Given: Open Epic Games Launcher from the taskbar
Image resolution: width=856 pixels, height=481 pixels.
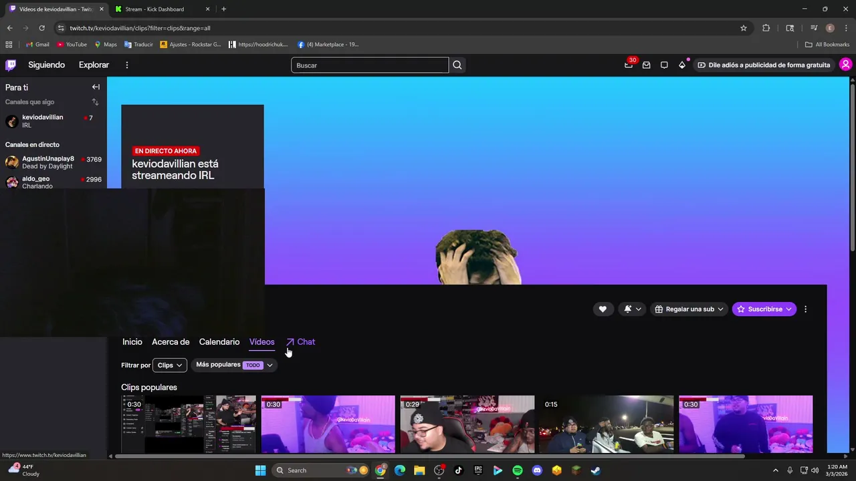Looking at the screenshot, I should (x=478, y=470).
